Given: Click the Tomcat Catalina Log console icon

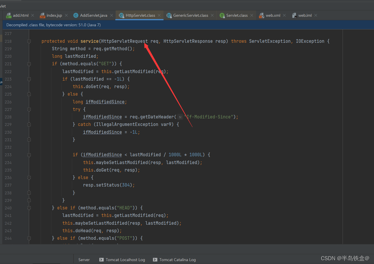Looking at the screenshot, I should point(155,260).
